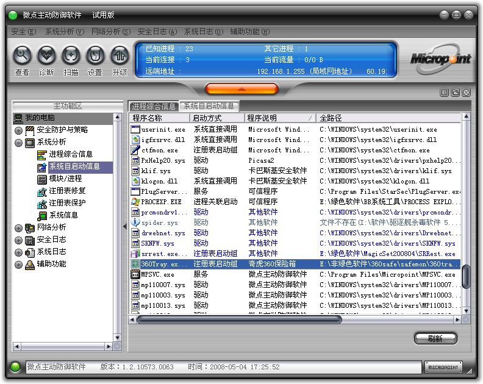Expand the 系统日志 tree node
The width and height of the screenshot is (483, 384).
pyautogui.click(x=18, y=253)
